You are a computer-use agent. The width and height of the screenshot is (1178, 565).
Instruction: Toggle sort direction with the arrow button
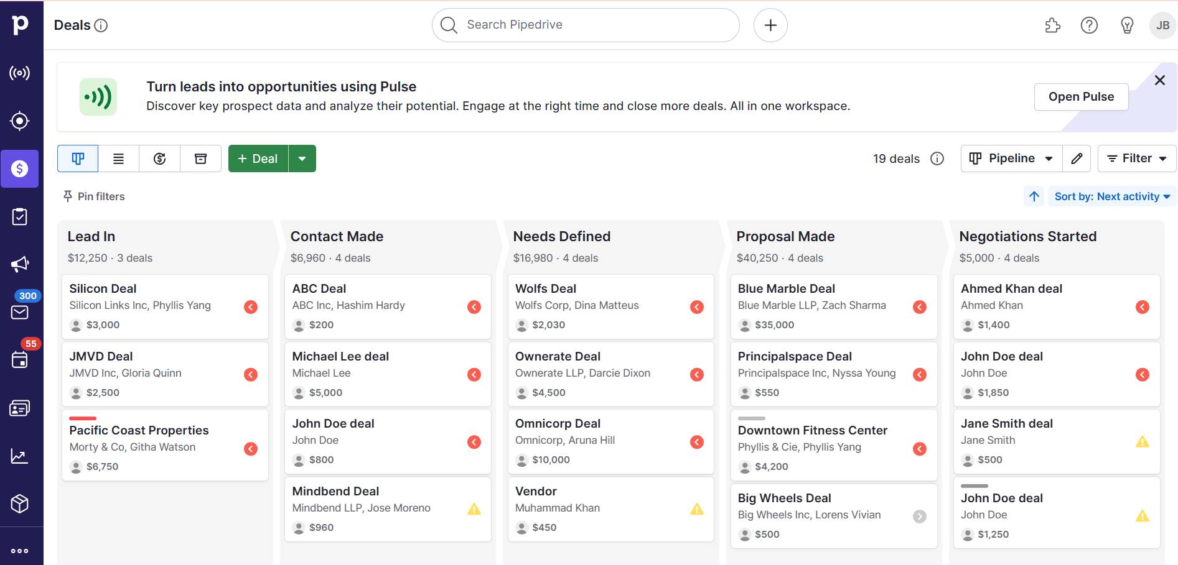coord(1034,196)
